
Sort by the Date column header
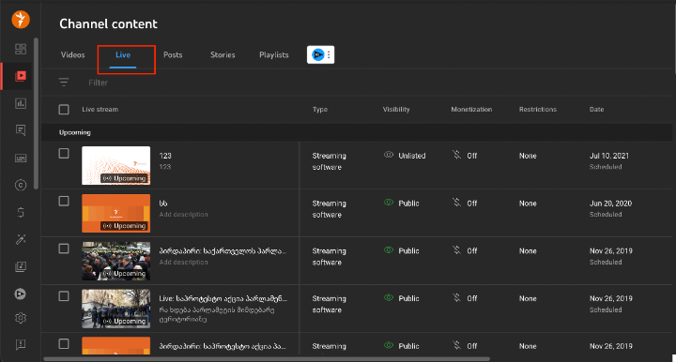pyautogui.click(x=597, y=110)
